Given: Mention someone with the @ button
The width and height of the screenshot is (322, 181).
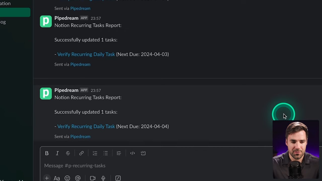Looking at the screenshot, I should point(78,178).
